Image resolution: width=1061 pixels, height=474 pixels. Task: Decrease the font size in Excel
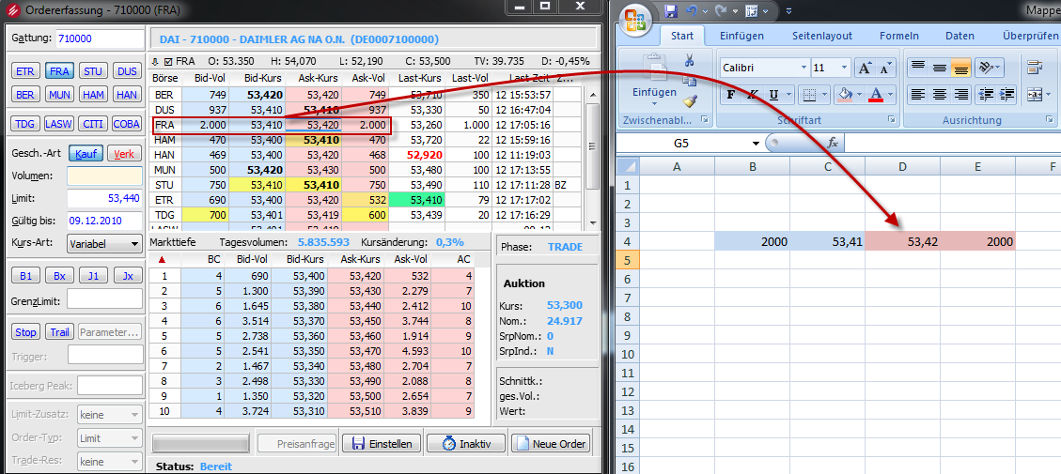coord(884,68)
